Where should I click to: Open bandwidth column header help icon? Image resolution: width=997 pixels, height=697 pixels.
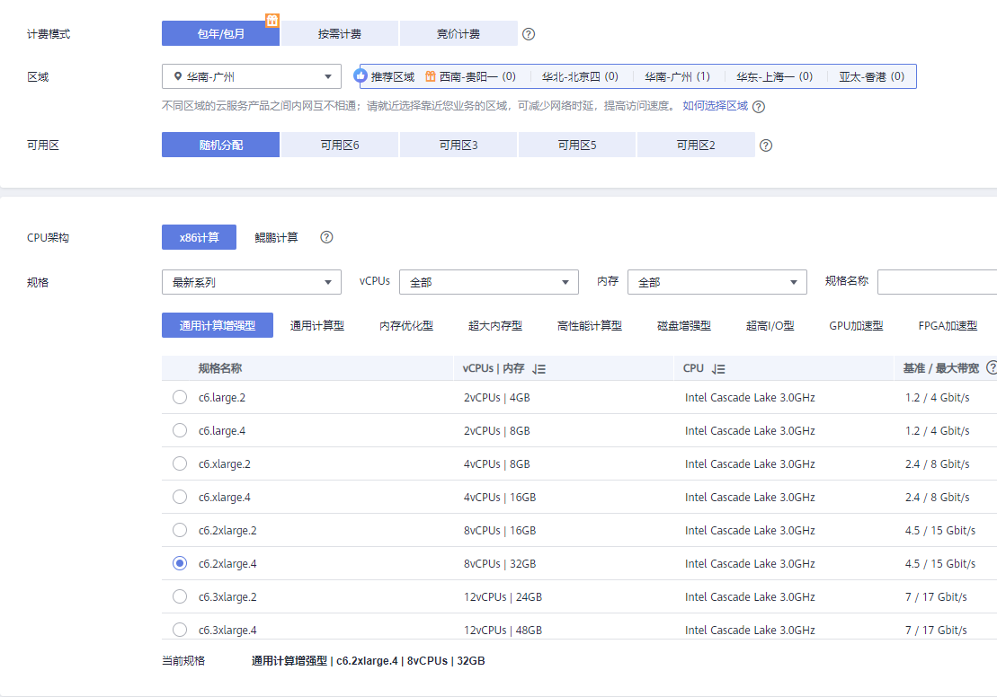tap(991, 367)
